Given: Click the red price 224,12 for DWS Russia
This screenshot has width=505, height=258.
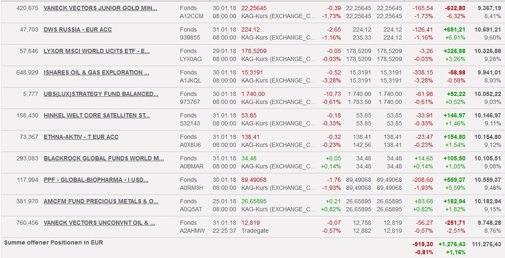Looking at the screenshot, I should tap(251, 30).
